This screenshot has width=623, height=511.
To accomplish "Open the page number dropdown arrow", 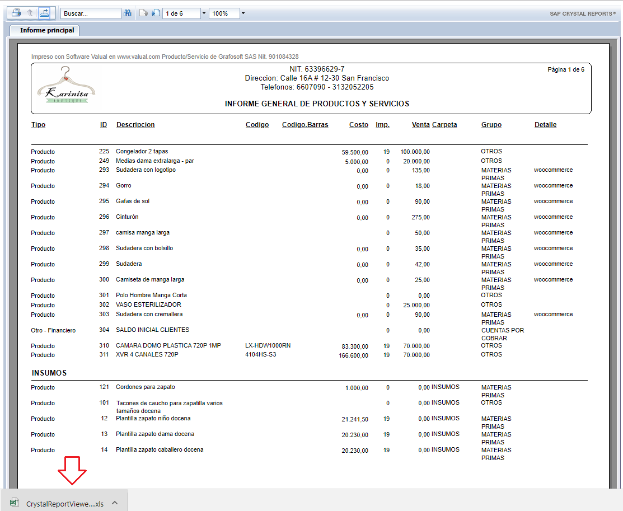I will pyautogui.click(x=203, y=13).
